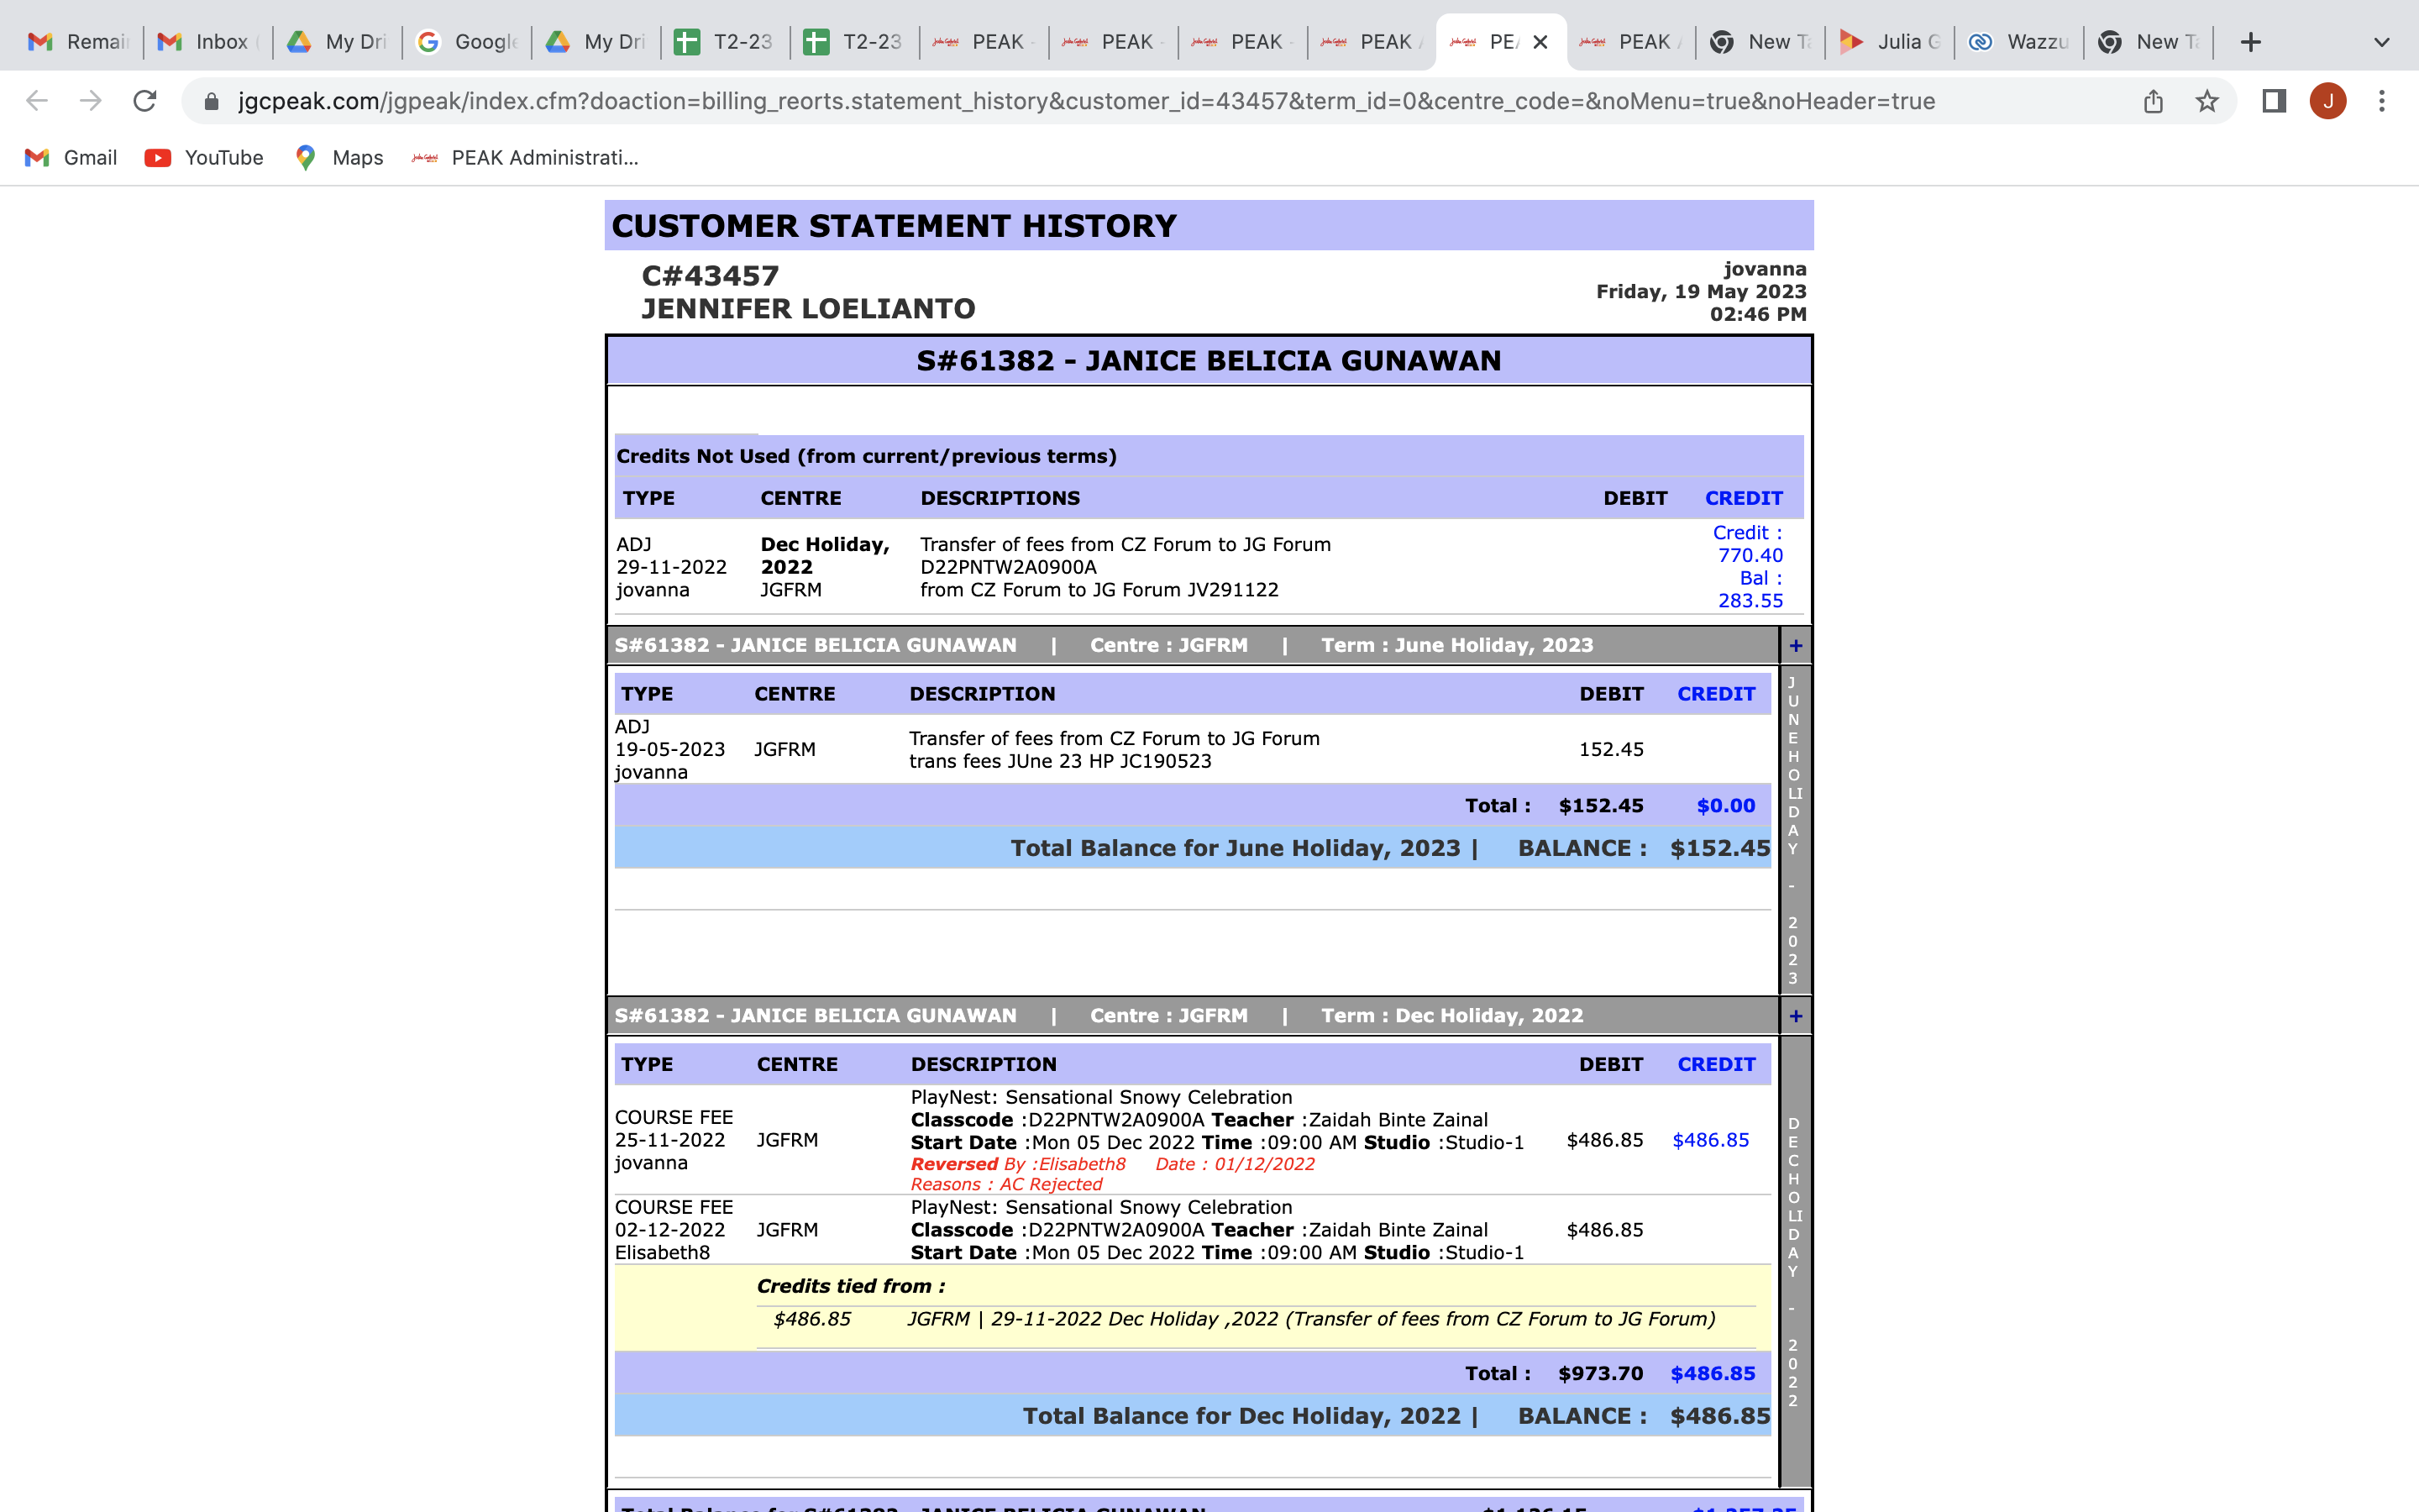Click the vertical DEC HOLIDAY 2022 side strip

pos(1793,1260)
